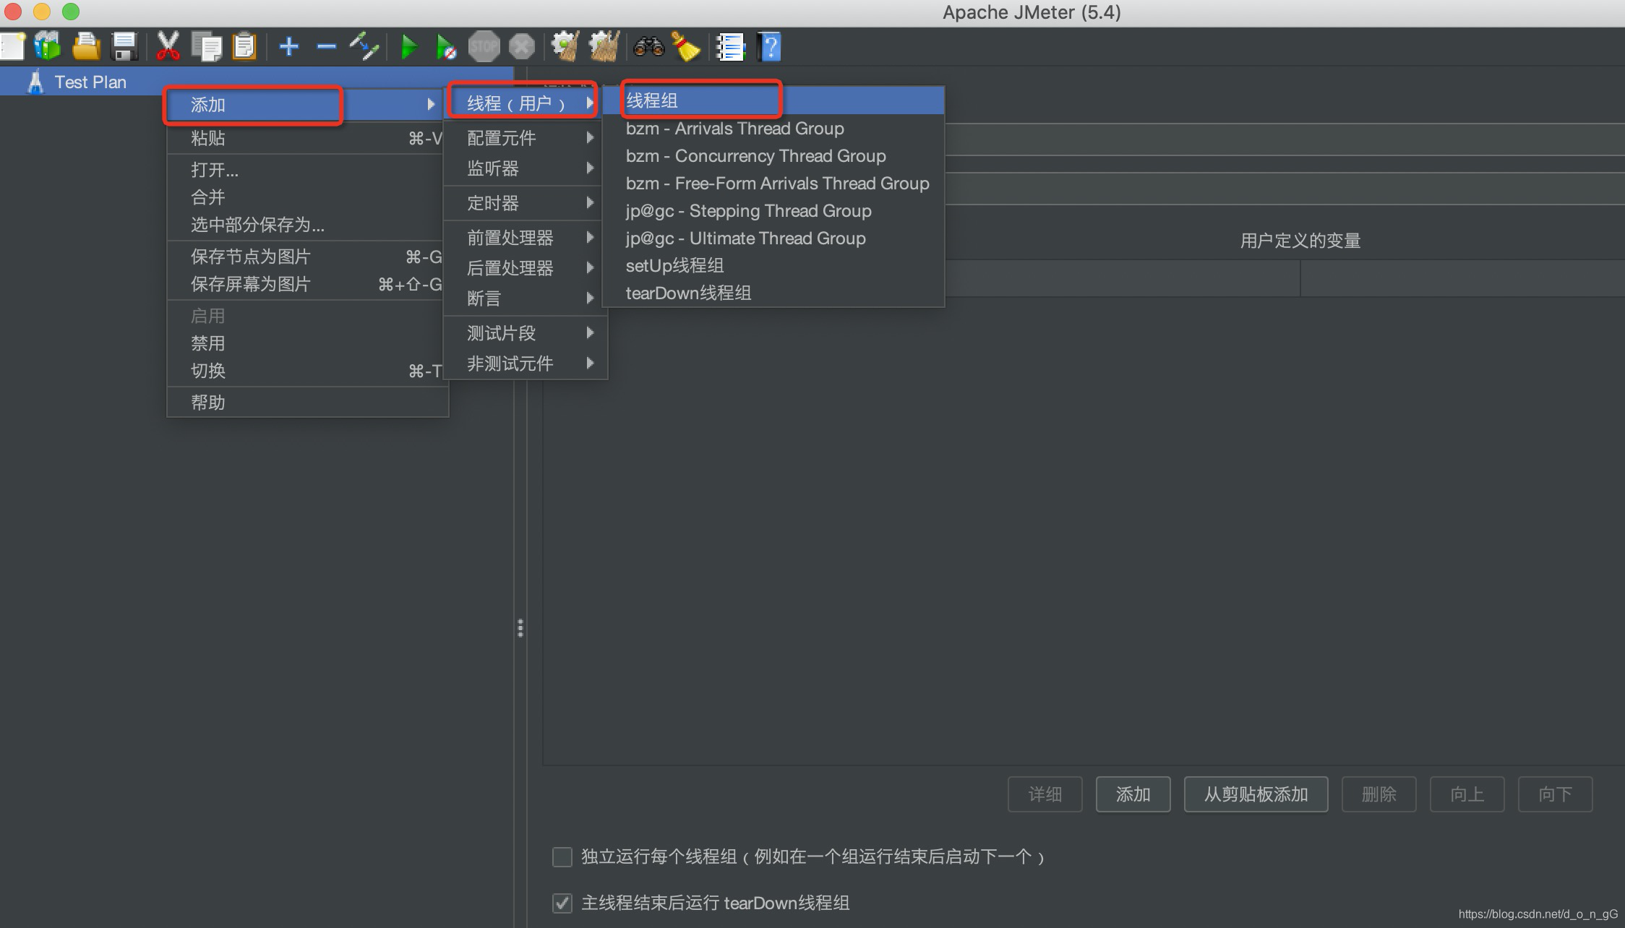Click the 删除 button
Image resolution: width=1625 pixels, height=928 pixels.
click(1379, 794)
